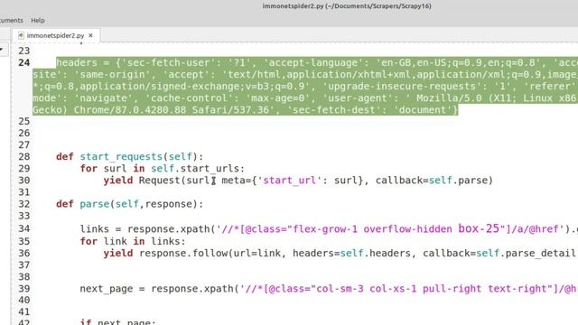Click line number 28 in the gutter
Screen dimensions: 578x325
tap(24, 156)
